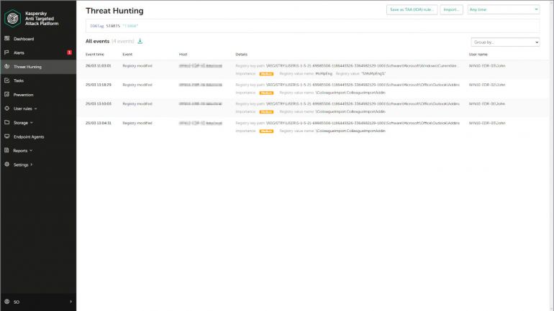Click the Alerts flag icon
554x311 pixels.
coord(6,52)
